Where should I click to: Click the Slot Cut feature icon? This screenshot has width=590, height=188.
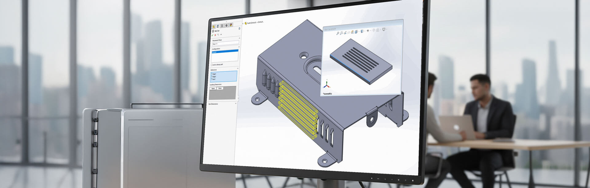(213, 31)
